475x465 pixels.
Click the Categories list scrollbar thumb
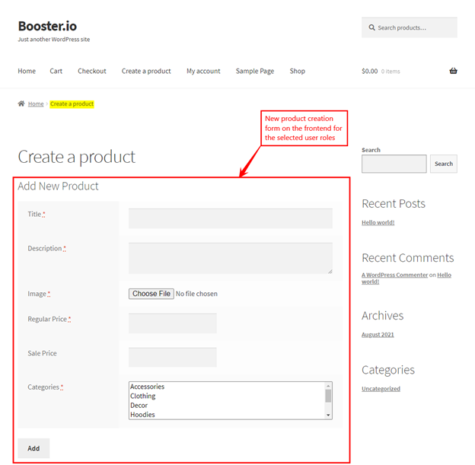coord(328,396)
